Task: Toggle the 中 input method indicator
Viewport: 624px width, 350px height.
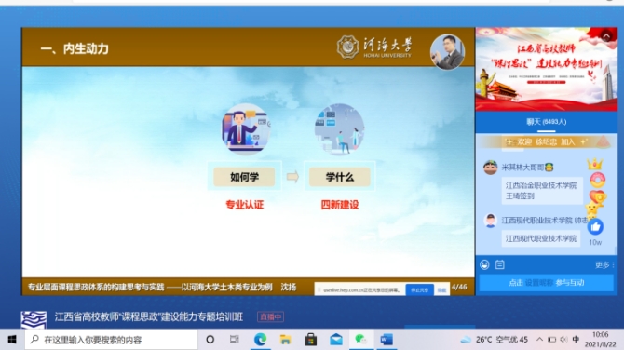Action: 576,340
